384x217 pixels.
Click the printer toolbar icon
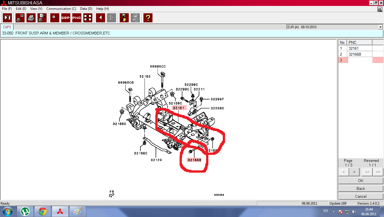pos(31,18)
